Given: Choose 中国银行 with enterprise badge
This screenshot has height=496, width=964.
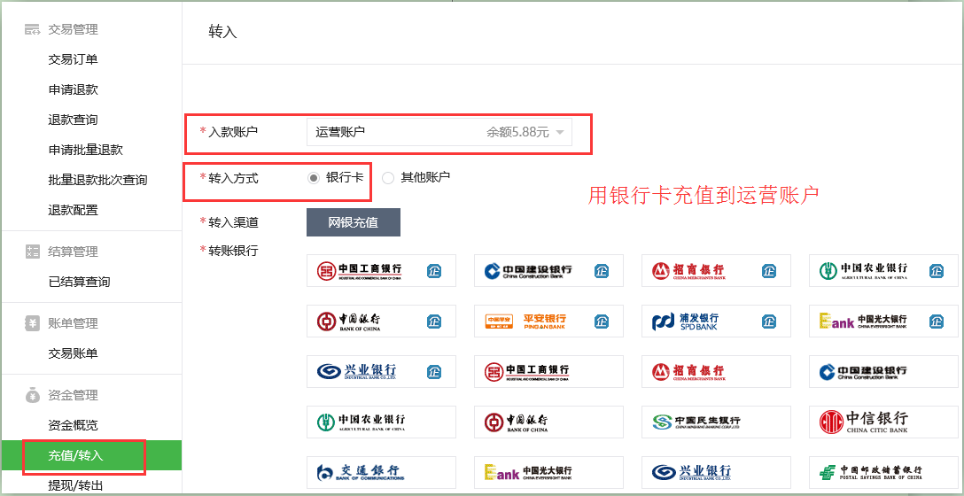Looking at the screenshot, I should [x=381, y=321].
